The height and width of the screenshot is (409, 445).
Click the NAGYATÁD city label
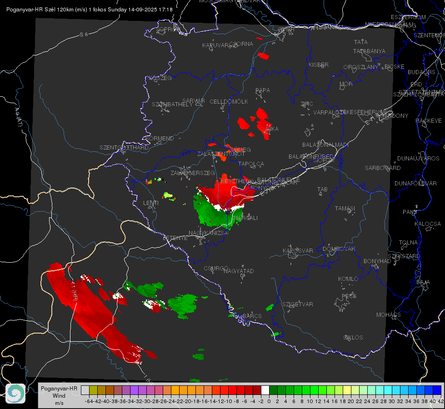(x=239, y=271)
